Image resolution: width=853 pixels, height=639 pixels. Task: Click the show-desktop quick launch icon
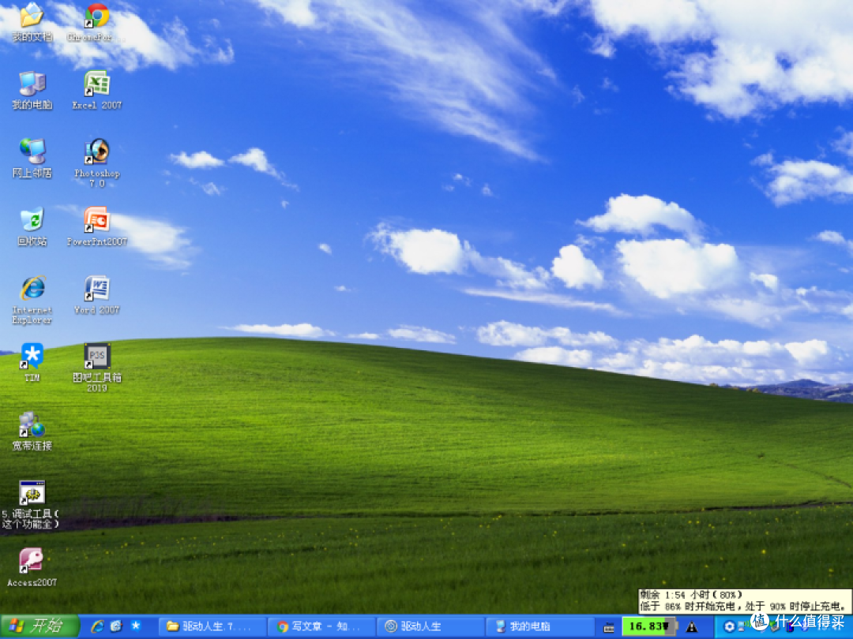click(x=116, y=626)
